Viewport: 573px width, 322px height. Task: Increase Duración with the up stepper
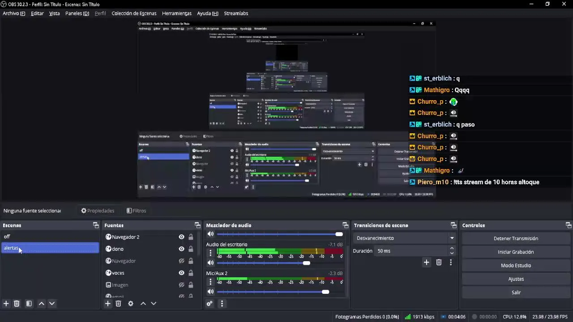click(x=452, y=248)
